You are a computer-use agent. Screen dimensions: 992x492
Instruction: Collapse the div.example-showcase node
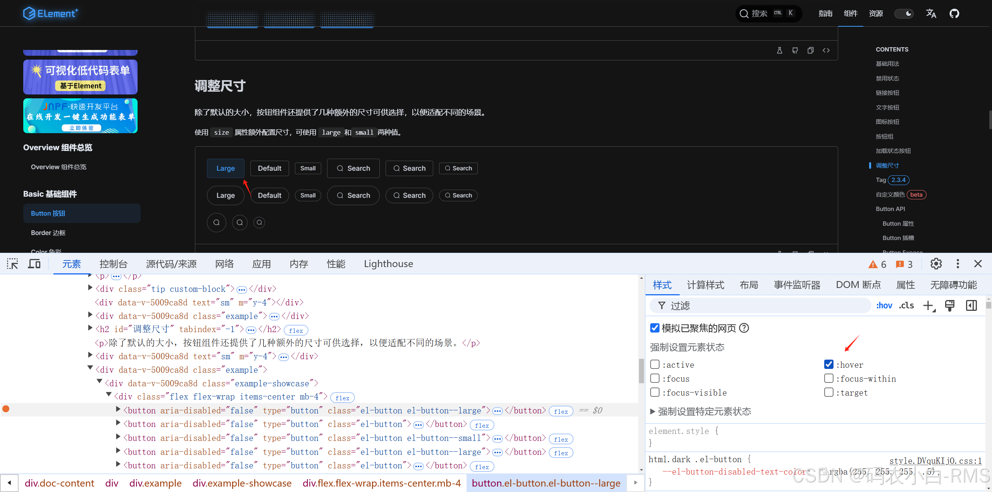pos(100,382)
